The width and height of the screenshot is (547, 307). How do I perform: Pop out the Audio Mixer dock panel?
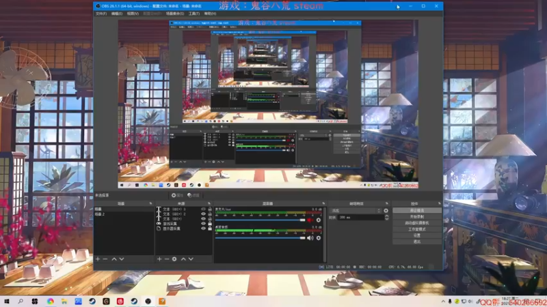pyautogui.click(x=323, y=203)
